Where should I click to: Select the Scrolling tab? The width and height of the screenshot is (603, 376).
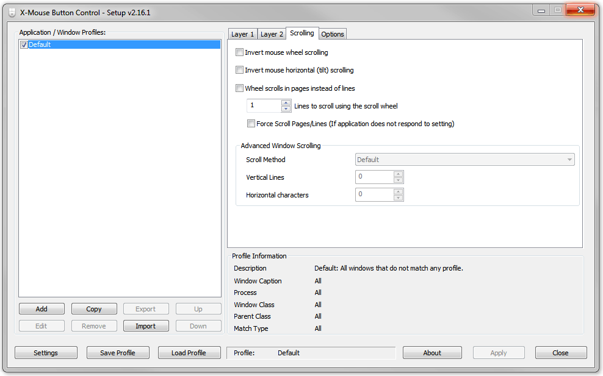pyautogui.click(x=302, y=33)
